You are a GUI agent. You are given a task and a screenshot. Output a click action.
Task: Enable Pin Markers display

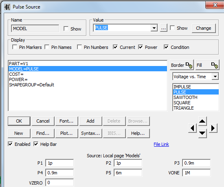pyautogui.click(x=15, y=47)
